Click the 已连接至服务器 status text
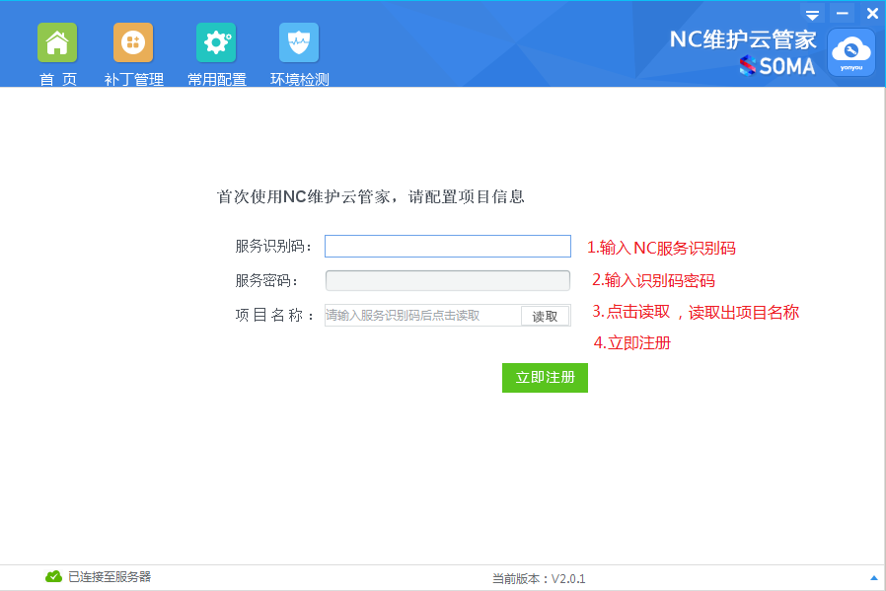Screen dimensions: 886x591 click(x=110, y=577)
